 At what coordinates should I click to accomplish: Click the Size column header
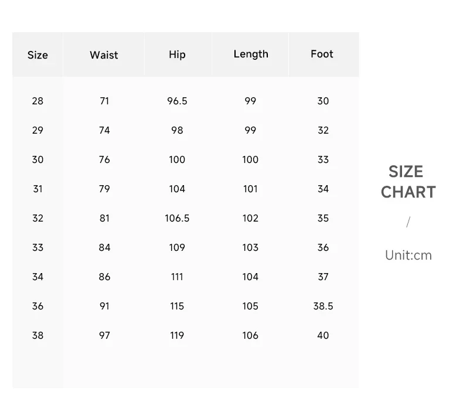click(38, 55)
